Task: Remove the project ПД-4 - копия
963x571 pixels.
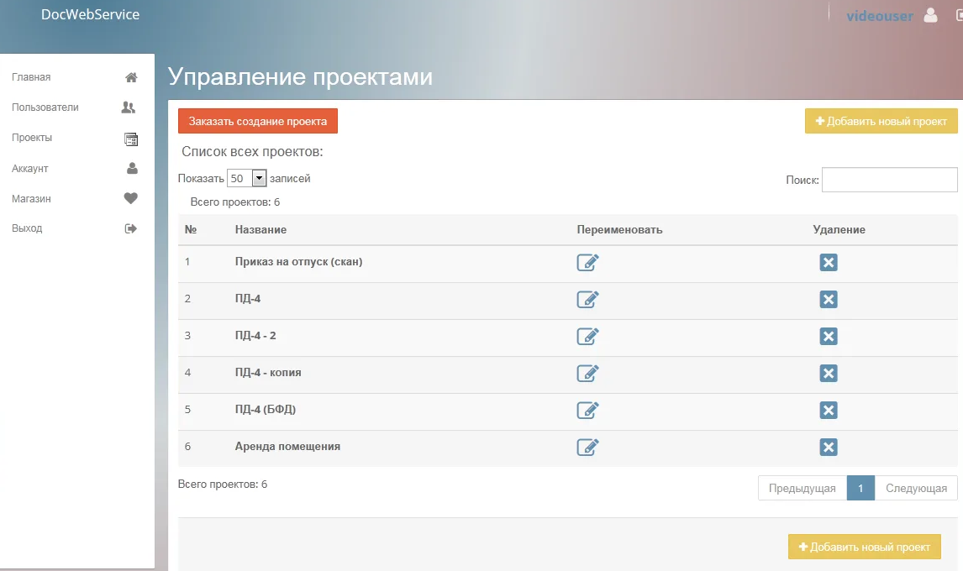Action: [829, 373]
